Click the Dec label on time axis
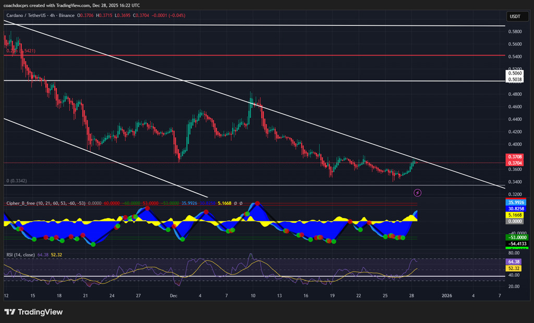The image size is (534, 323). (x=173, y=296)
